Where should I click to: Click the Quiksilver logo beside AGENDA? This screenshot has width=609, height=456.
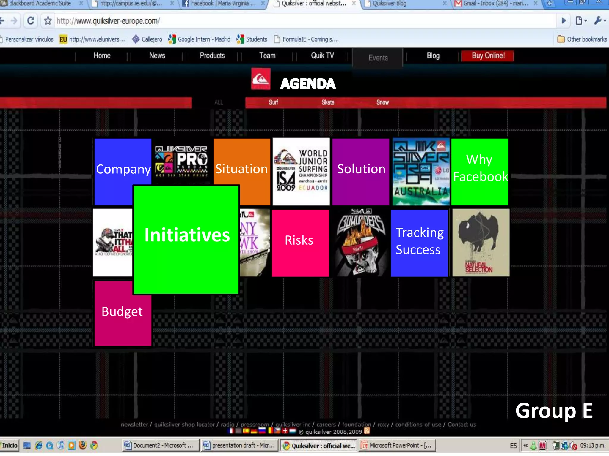(x=261, y=79)
